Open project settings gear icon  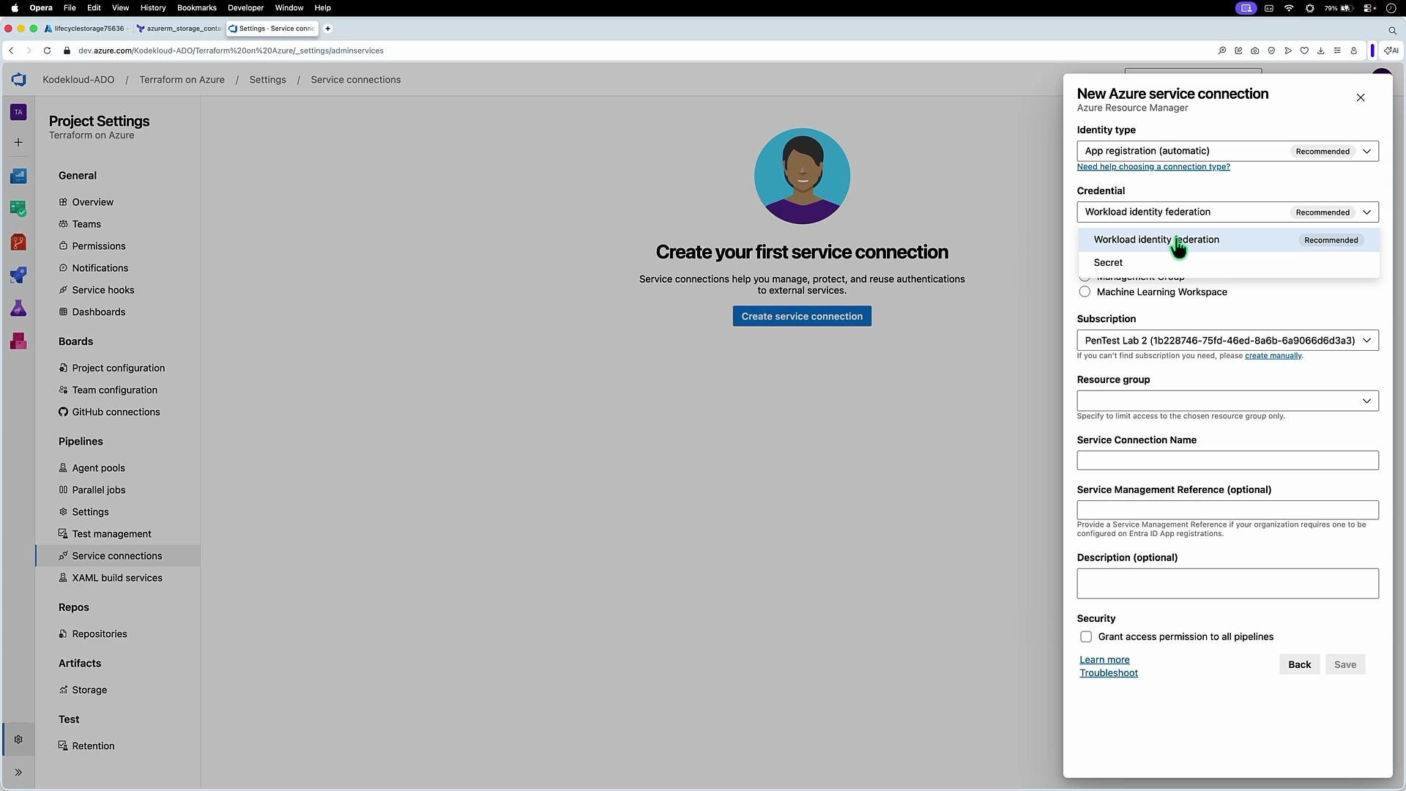pos(18,740)
